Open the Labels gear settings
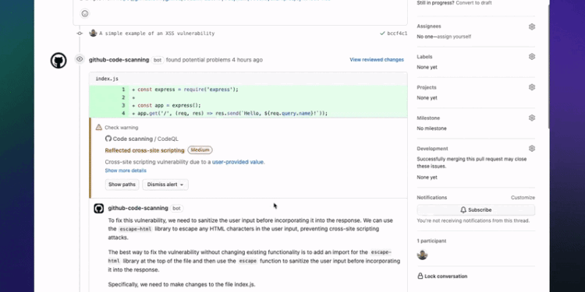The height and width of the screenshot is (292, 585). coord(532,57)
